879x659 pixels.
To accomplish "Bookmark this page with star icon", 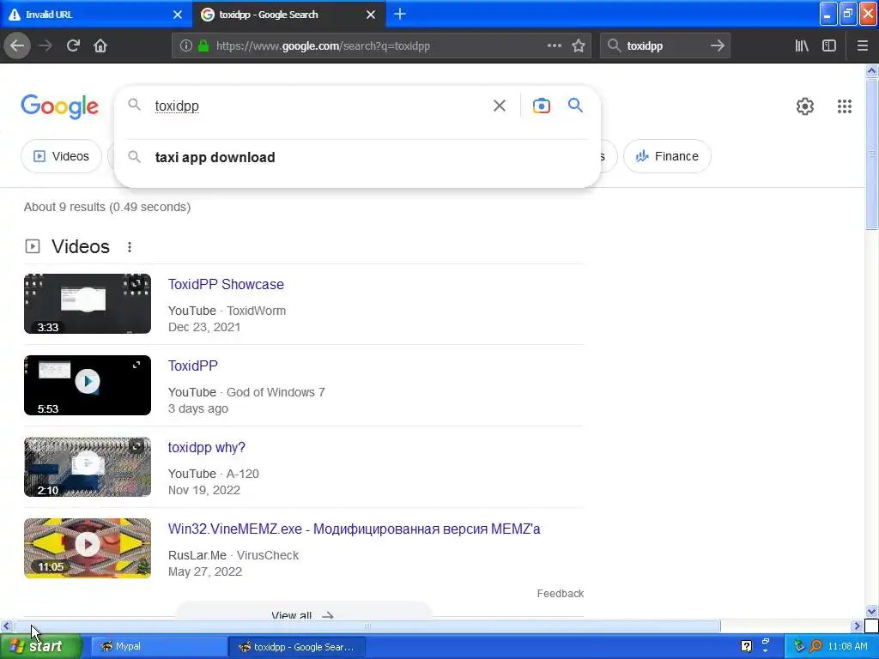I will coord(579,46).
